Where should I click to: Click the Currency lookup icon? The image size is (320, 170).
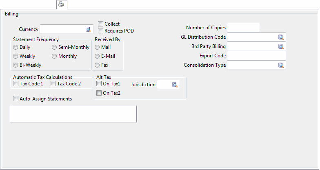[89, 29]
